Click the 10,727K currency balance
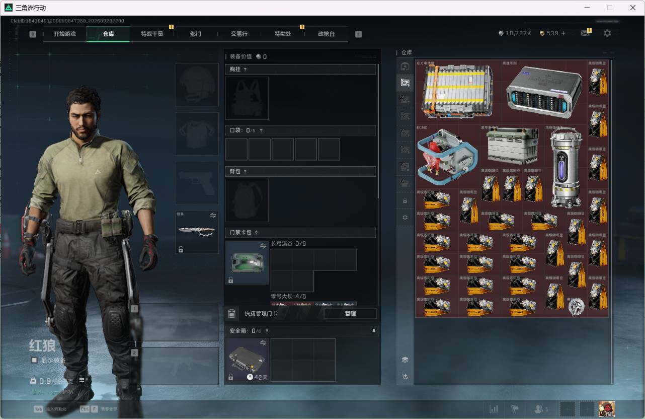The height and width of the screenshot is (419, 645). tap(515, 33)
